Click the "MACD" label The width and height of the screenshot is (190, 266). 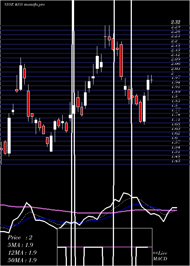[160, 259]
